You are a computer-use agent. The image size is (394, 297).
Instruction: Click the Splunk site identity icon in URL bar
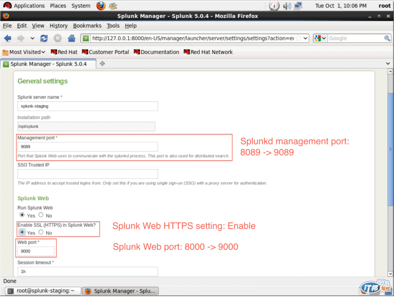(86, 38)
